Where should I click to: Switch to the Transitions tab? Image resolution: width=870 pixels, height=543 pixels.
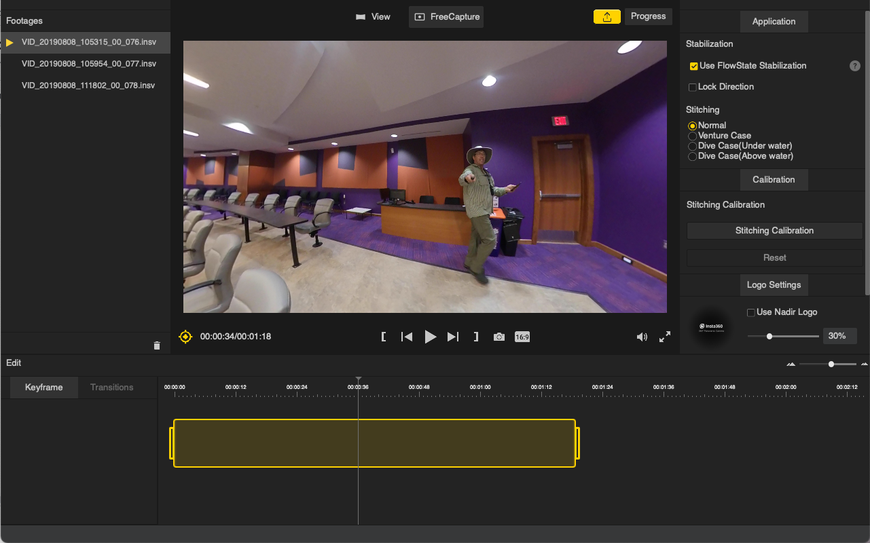tap(112, 388)
